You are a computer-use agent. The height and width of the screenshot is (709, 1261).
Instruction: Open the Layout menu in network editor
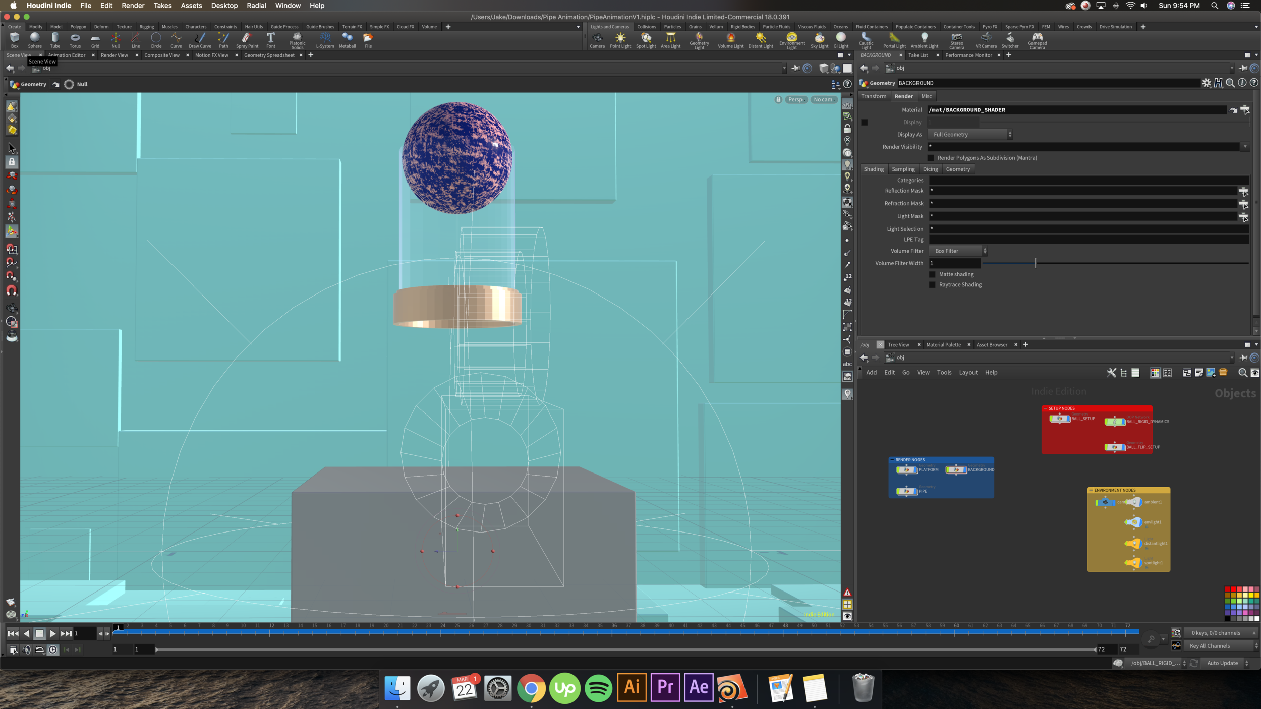tap(968, 373)
